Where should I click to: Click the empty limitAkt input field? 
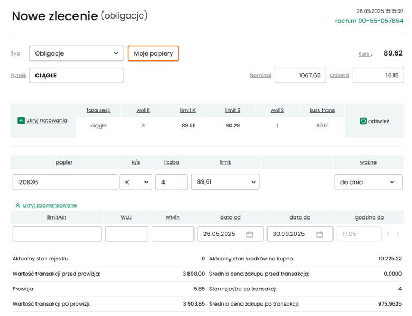pos(57,234)
